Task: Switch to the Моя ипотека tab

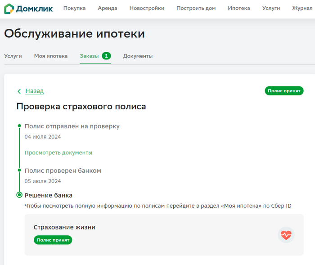Action: pos(51,56)
